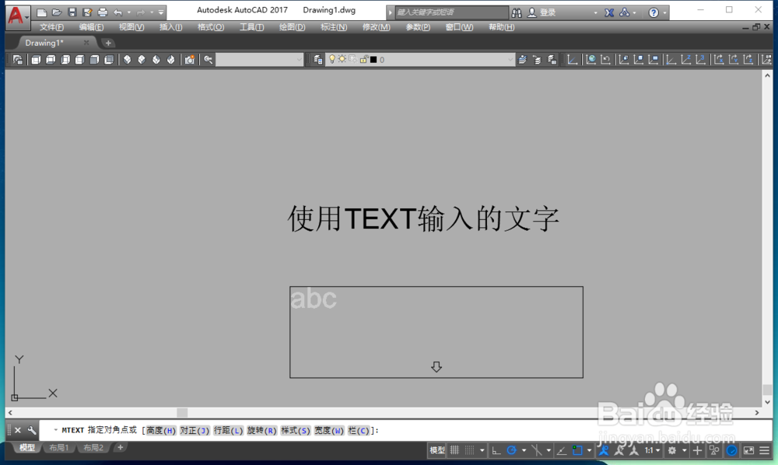
Task: Open the 修改(M) menu
Action: pyautogui.click(x=376, y=27)
